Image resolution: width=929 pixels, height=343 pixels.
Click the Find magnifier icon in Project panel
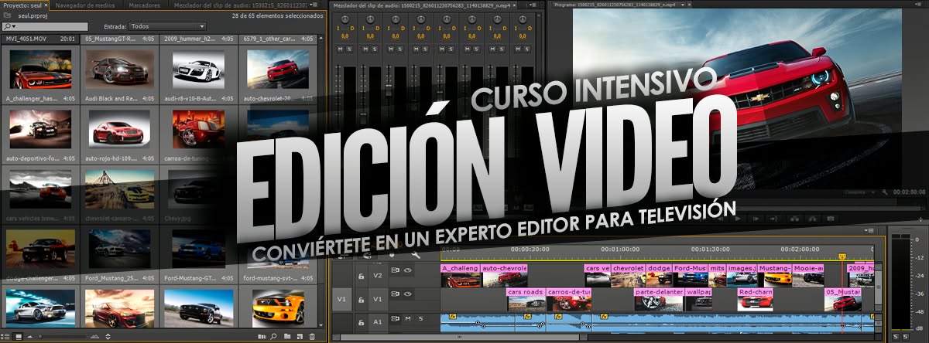point(274,336)
